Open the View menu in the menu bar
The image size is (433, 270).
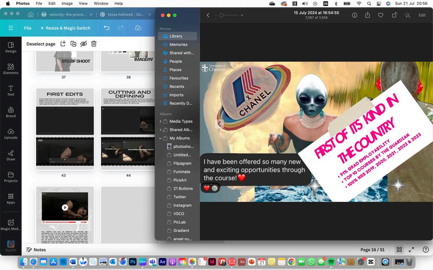(x=83, y=3)
